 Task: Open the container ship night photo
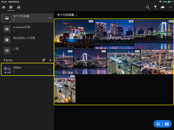point(74,34)
